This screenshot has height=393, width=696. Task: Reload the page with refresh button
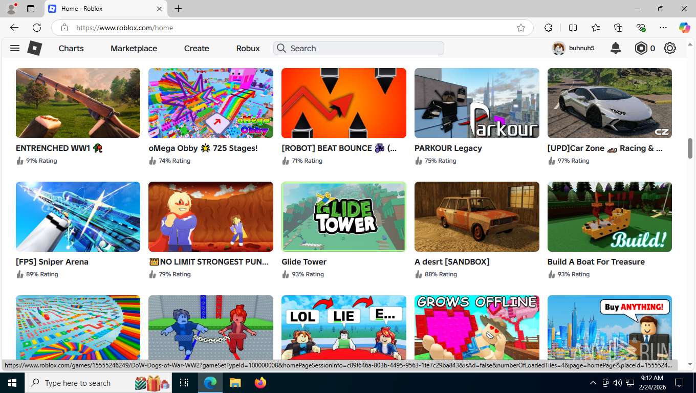(37, 28)
